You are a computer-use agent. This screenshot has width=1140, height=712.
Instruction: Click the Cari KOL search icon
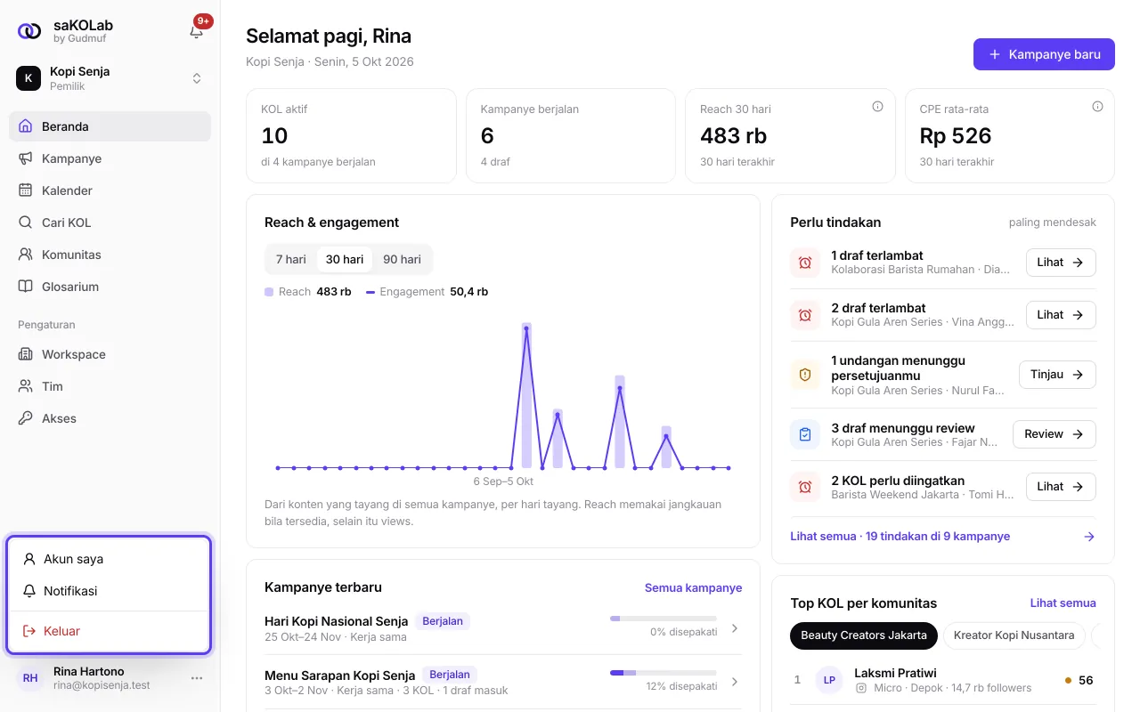pos(25,222)
